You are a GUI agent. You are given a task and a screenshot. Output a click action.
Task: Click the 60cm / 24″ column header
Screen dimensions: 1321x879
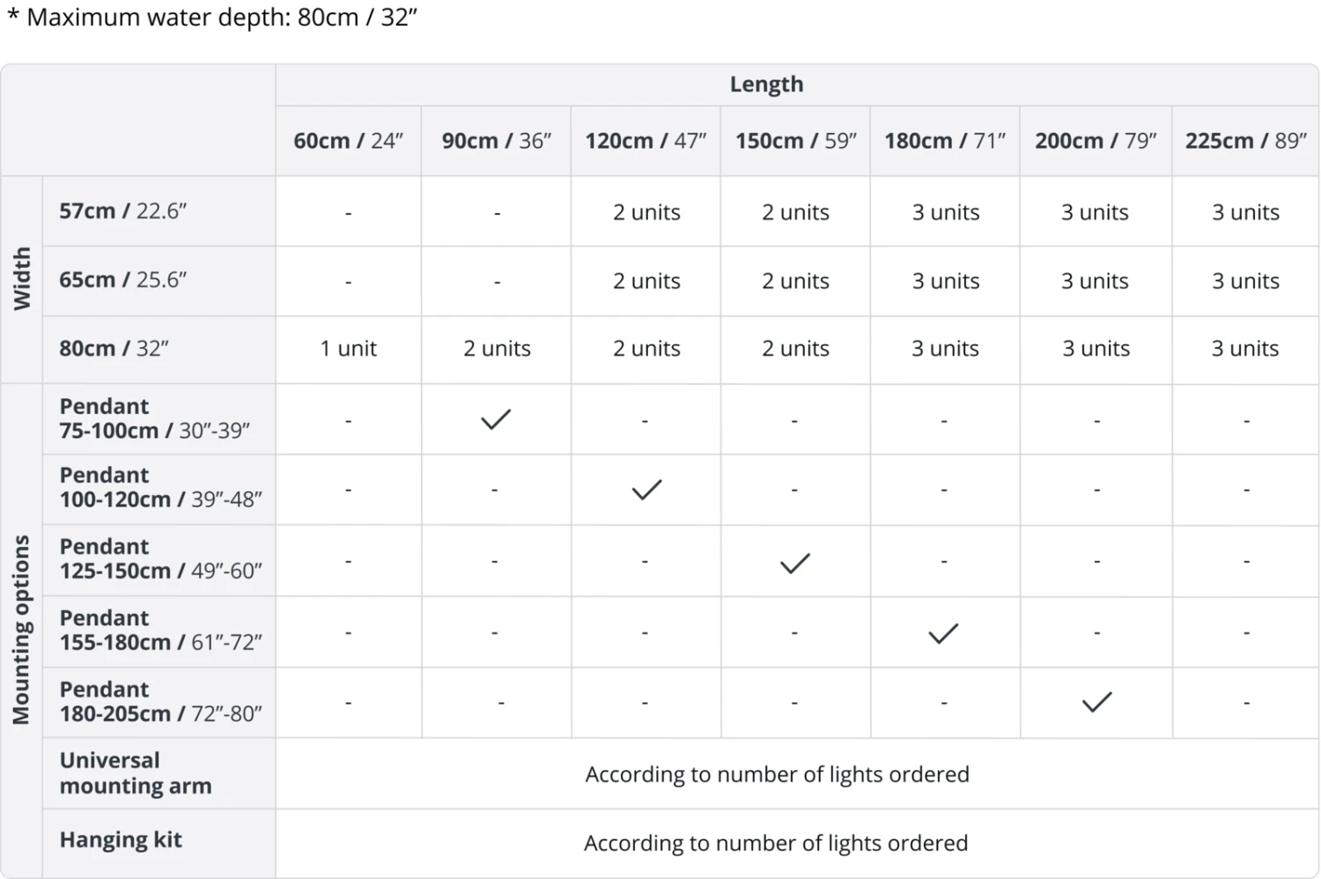click(x=348, y=141)
